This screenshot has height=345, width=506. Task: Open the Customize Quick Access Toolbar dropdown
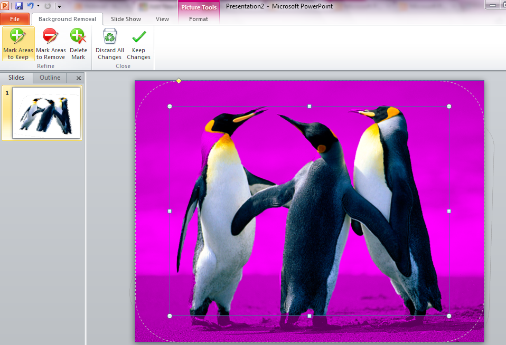coord(59,6)
